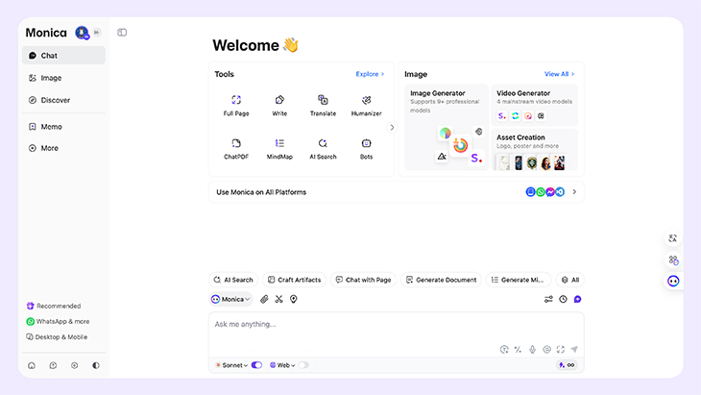Viewport: 701px width, 395px height.
Task: Click the paperclip attach file icon
Action: 264,299
